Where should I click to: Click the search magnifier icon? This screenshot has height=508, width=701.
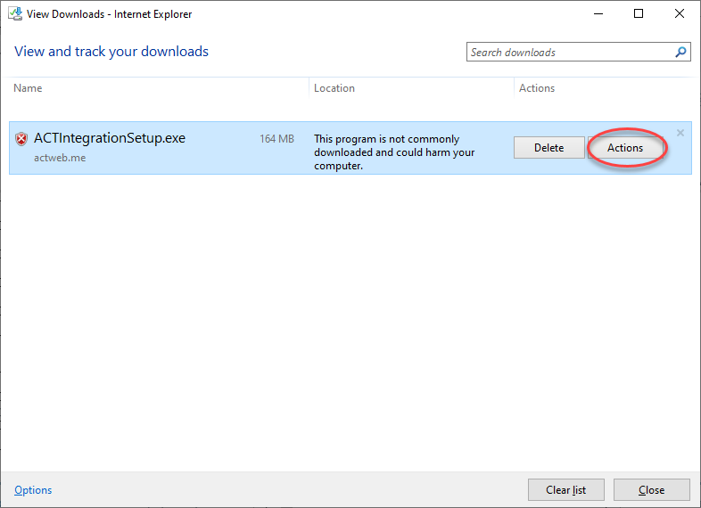[680, 53]
